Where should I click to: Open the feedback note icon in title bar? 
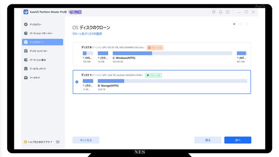tap(214, 12)
